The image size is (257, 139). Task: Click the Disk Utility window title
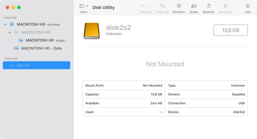click(x=103, y=7)
